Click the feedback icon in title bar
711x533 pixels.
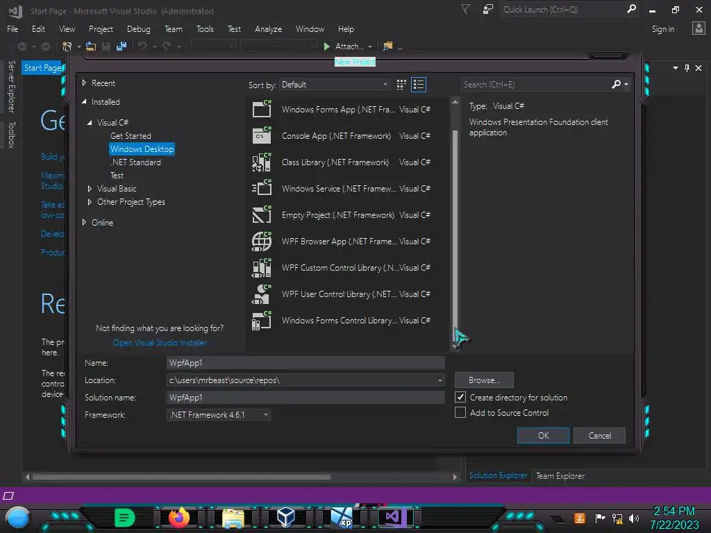488,9
